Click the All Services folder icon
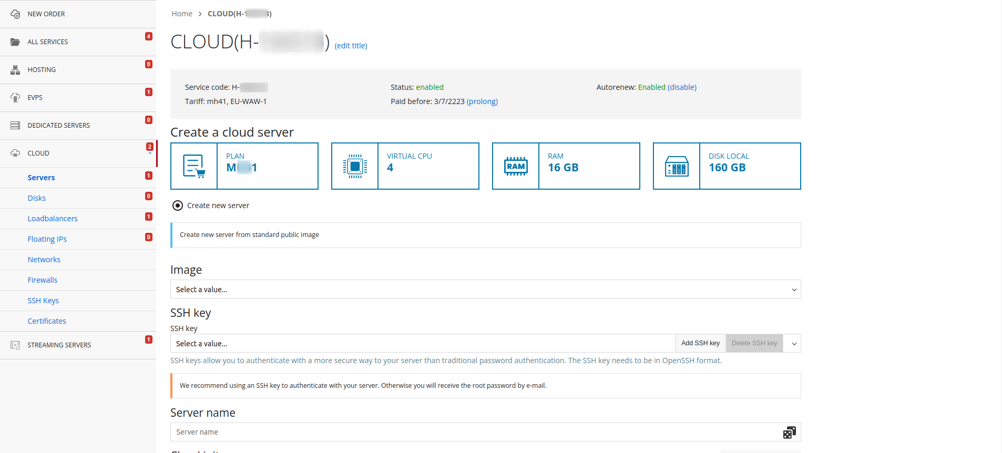Screen dimensions: 1002x453 point(15,42)
